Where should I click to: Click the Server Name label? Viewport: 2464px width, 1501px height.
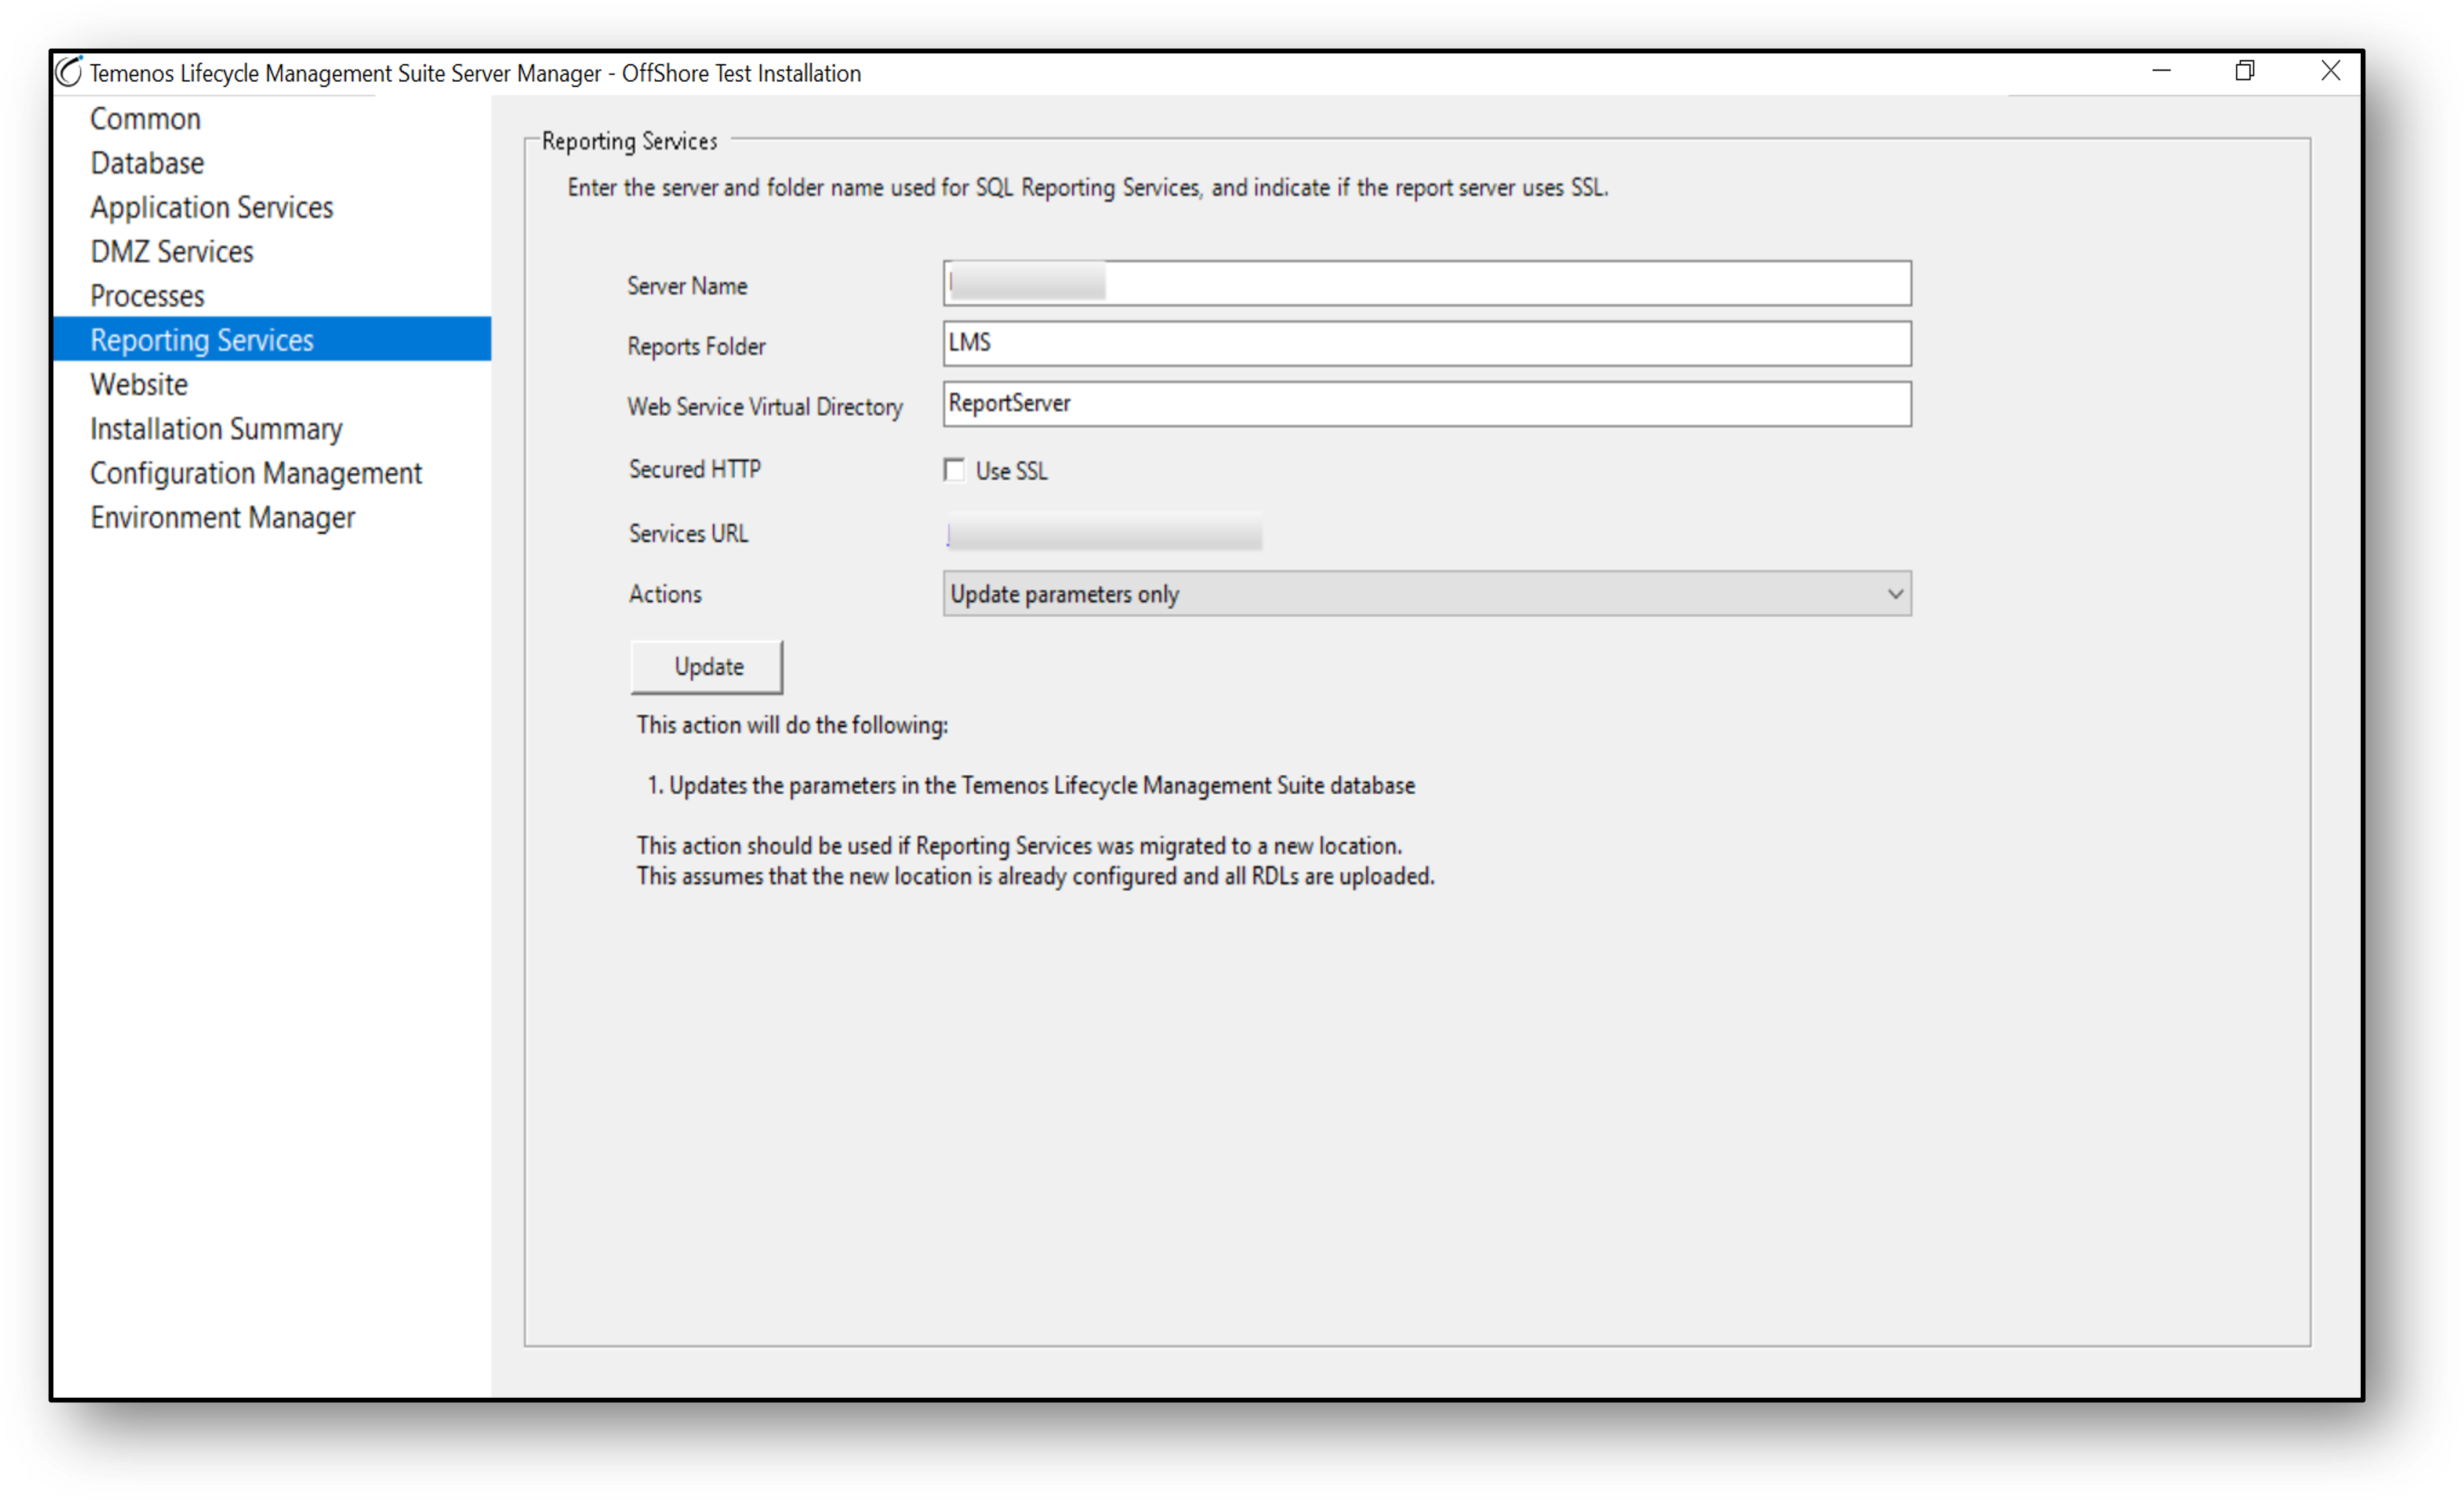point(687,286)
